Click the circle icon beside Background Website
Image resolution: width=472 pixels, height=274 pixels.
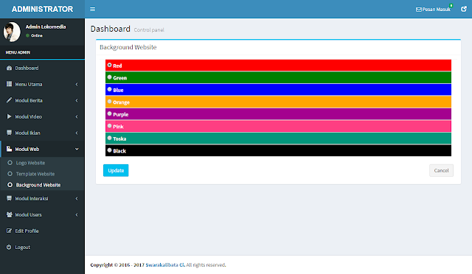click(10, 185)
